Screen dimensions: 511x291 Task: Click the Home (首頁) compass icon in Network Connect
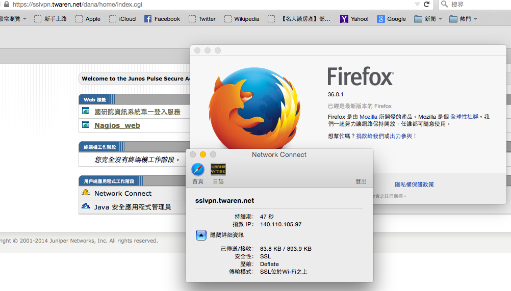coord(197,170)
